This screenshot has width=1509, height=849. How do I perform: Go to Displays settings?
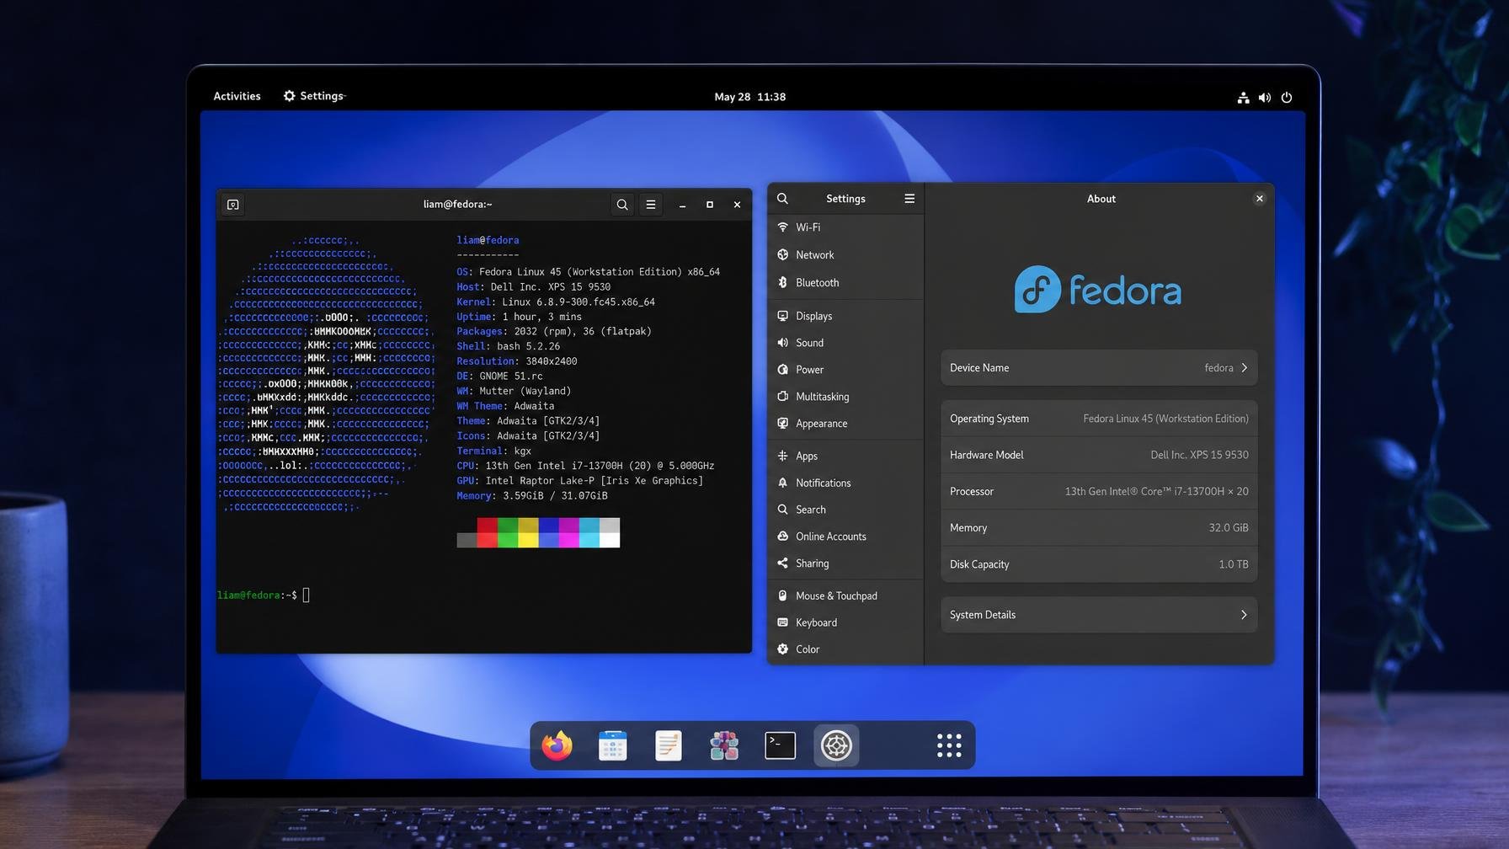845,316
